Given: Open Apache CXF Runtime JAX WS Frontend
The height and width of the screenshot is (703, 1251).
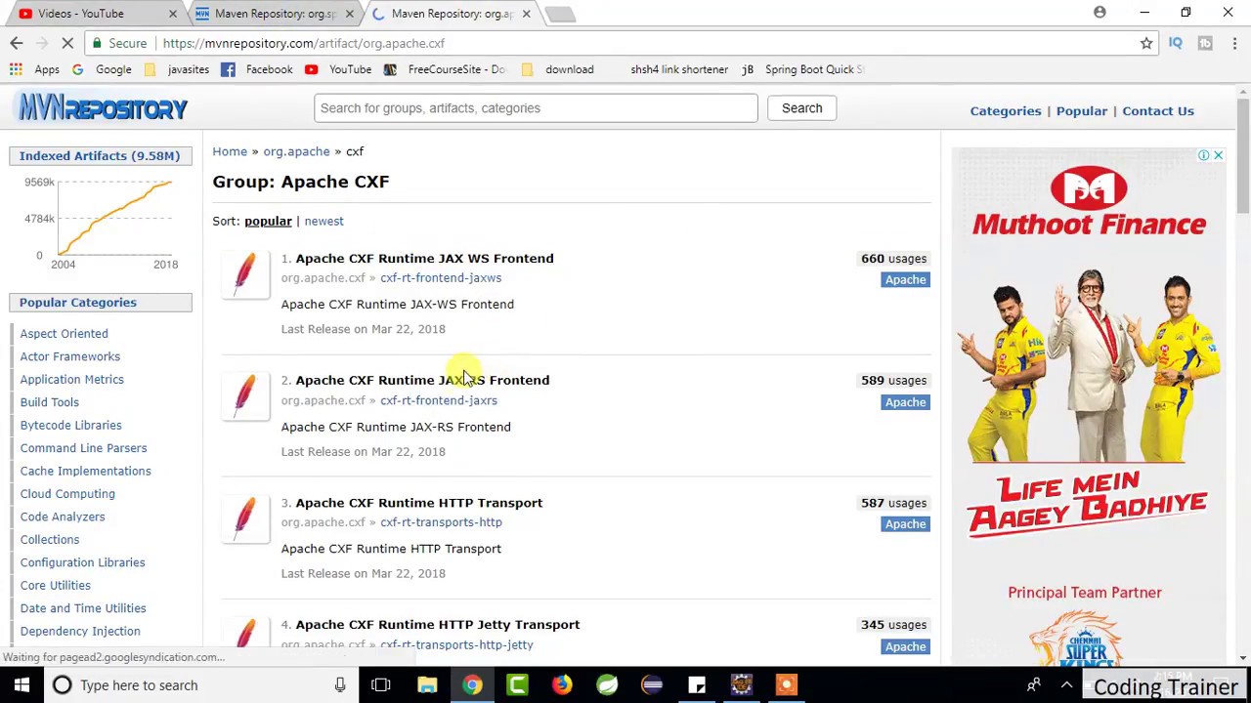Looking at the screenshot, I should click(x=424, y=258).
